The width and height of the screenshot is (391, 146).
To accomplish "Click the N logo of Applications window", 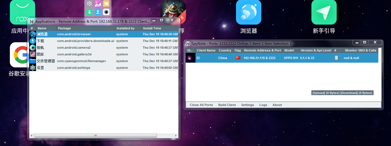I will point(32,22).
